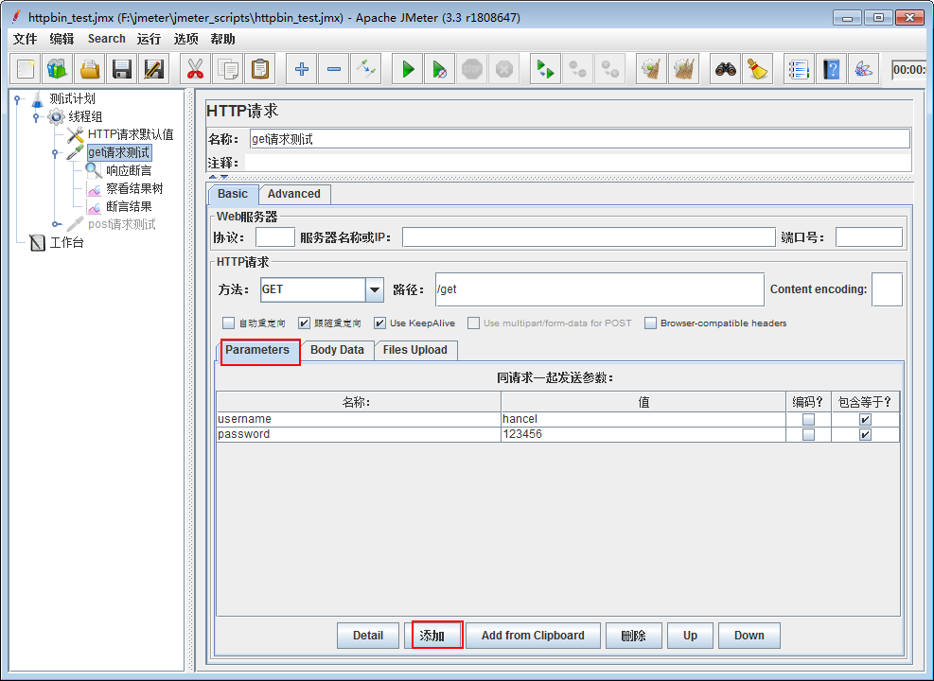
Task: Expand the post请求测试 tree node handle
Action: point(55,224)
